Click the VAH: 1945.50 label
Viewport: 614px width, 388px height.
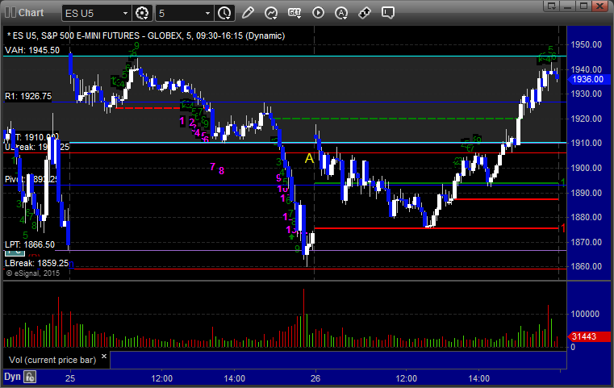32,50
